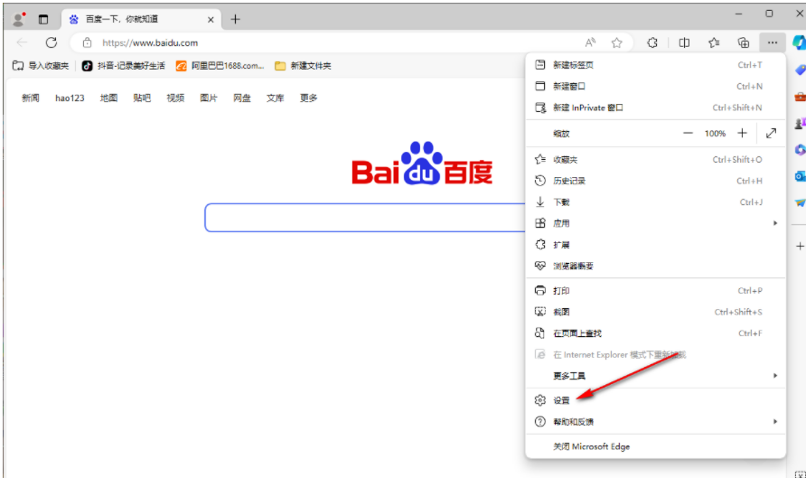Image resolution: width=806 pixels, height=478 pixels.
Task: Open the sidebar Outlook icon
Action: (x=800, y=176)
